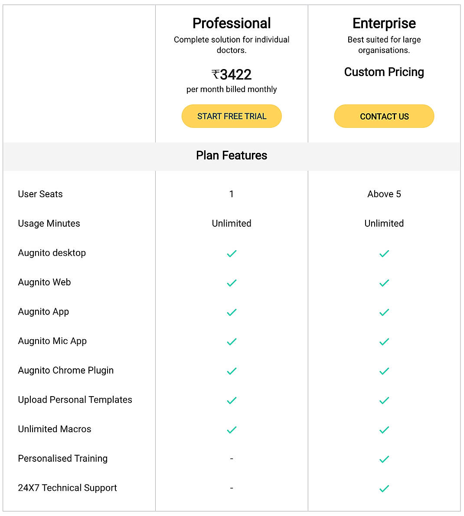The width and height of the screenshot is (464, 516).
Task: Click the Custom Pricing label under Enterprise
Action: 384,72
